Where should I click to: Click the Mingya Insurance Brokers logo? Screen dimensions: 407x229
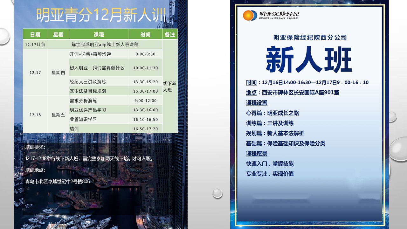pyautogui.click(x=271, y=15)
